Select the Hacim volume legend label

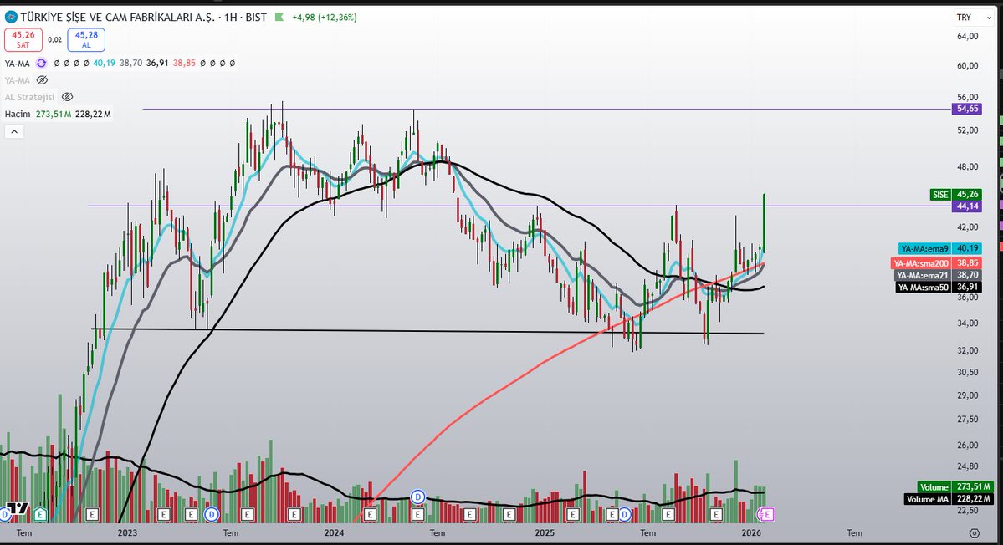[x=18, y=114]
